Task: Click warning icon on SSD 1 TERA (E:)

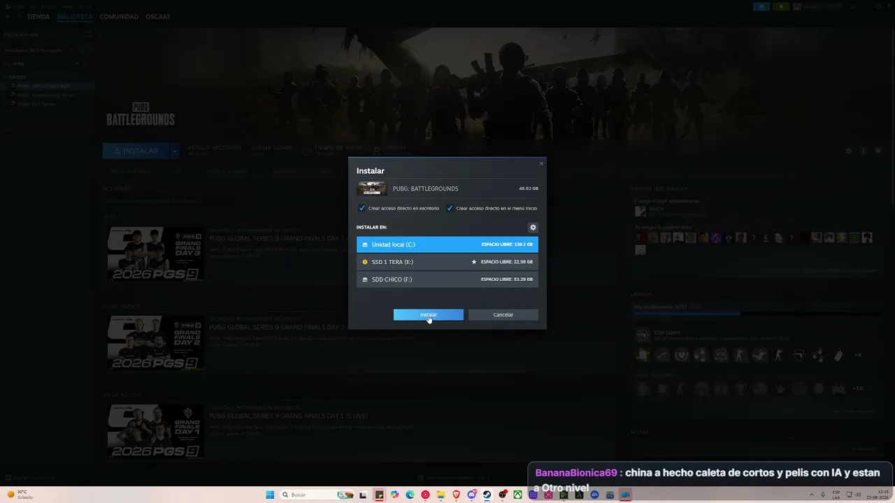Action: click(365, 262)
